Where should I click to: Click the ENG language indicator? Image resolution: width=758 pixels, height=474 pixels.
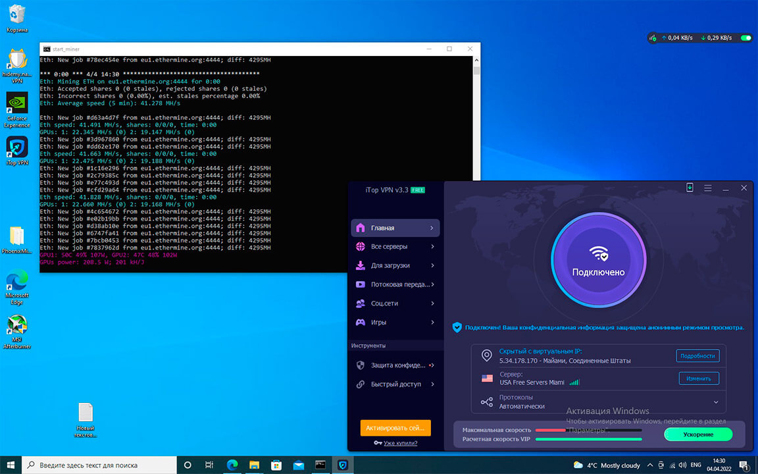click(695, 465)
